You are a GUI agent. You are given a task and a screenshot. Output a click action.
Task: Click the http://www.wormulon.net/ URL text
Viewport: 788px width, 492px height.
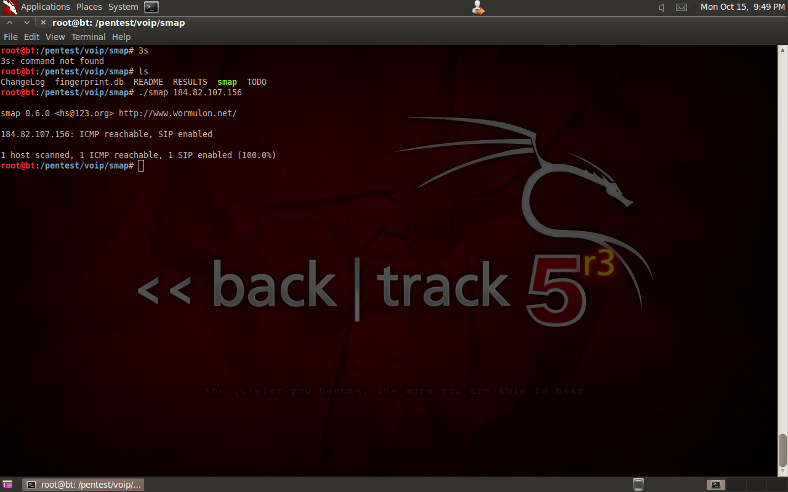click(178, 113)
